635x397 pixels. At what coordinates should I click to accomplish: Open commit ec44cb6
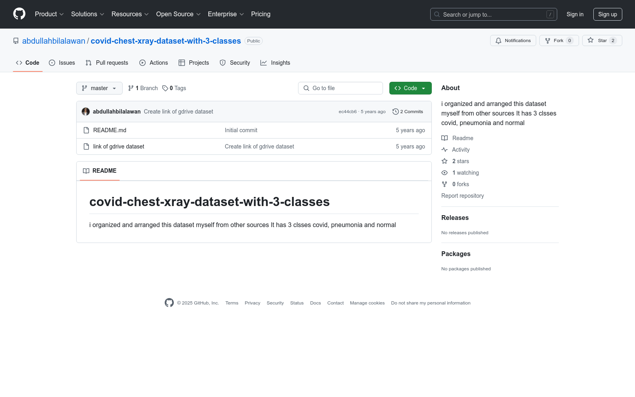click(348, 112)
